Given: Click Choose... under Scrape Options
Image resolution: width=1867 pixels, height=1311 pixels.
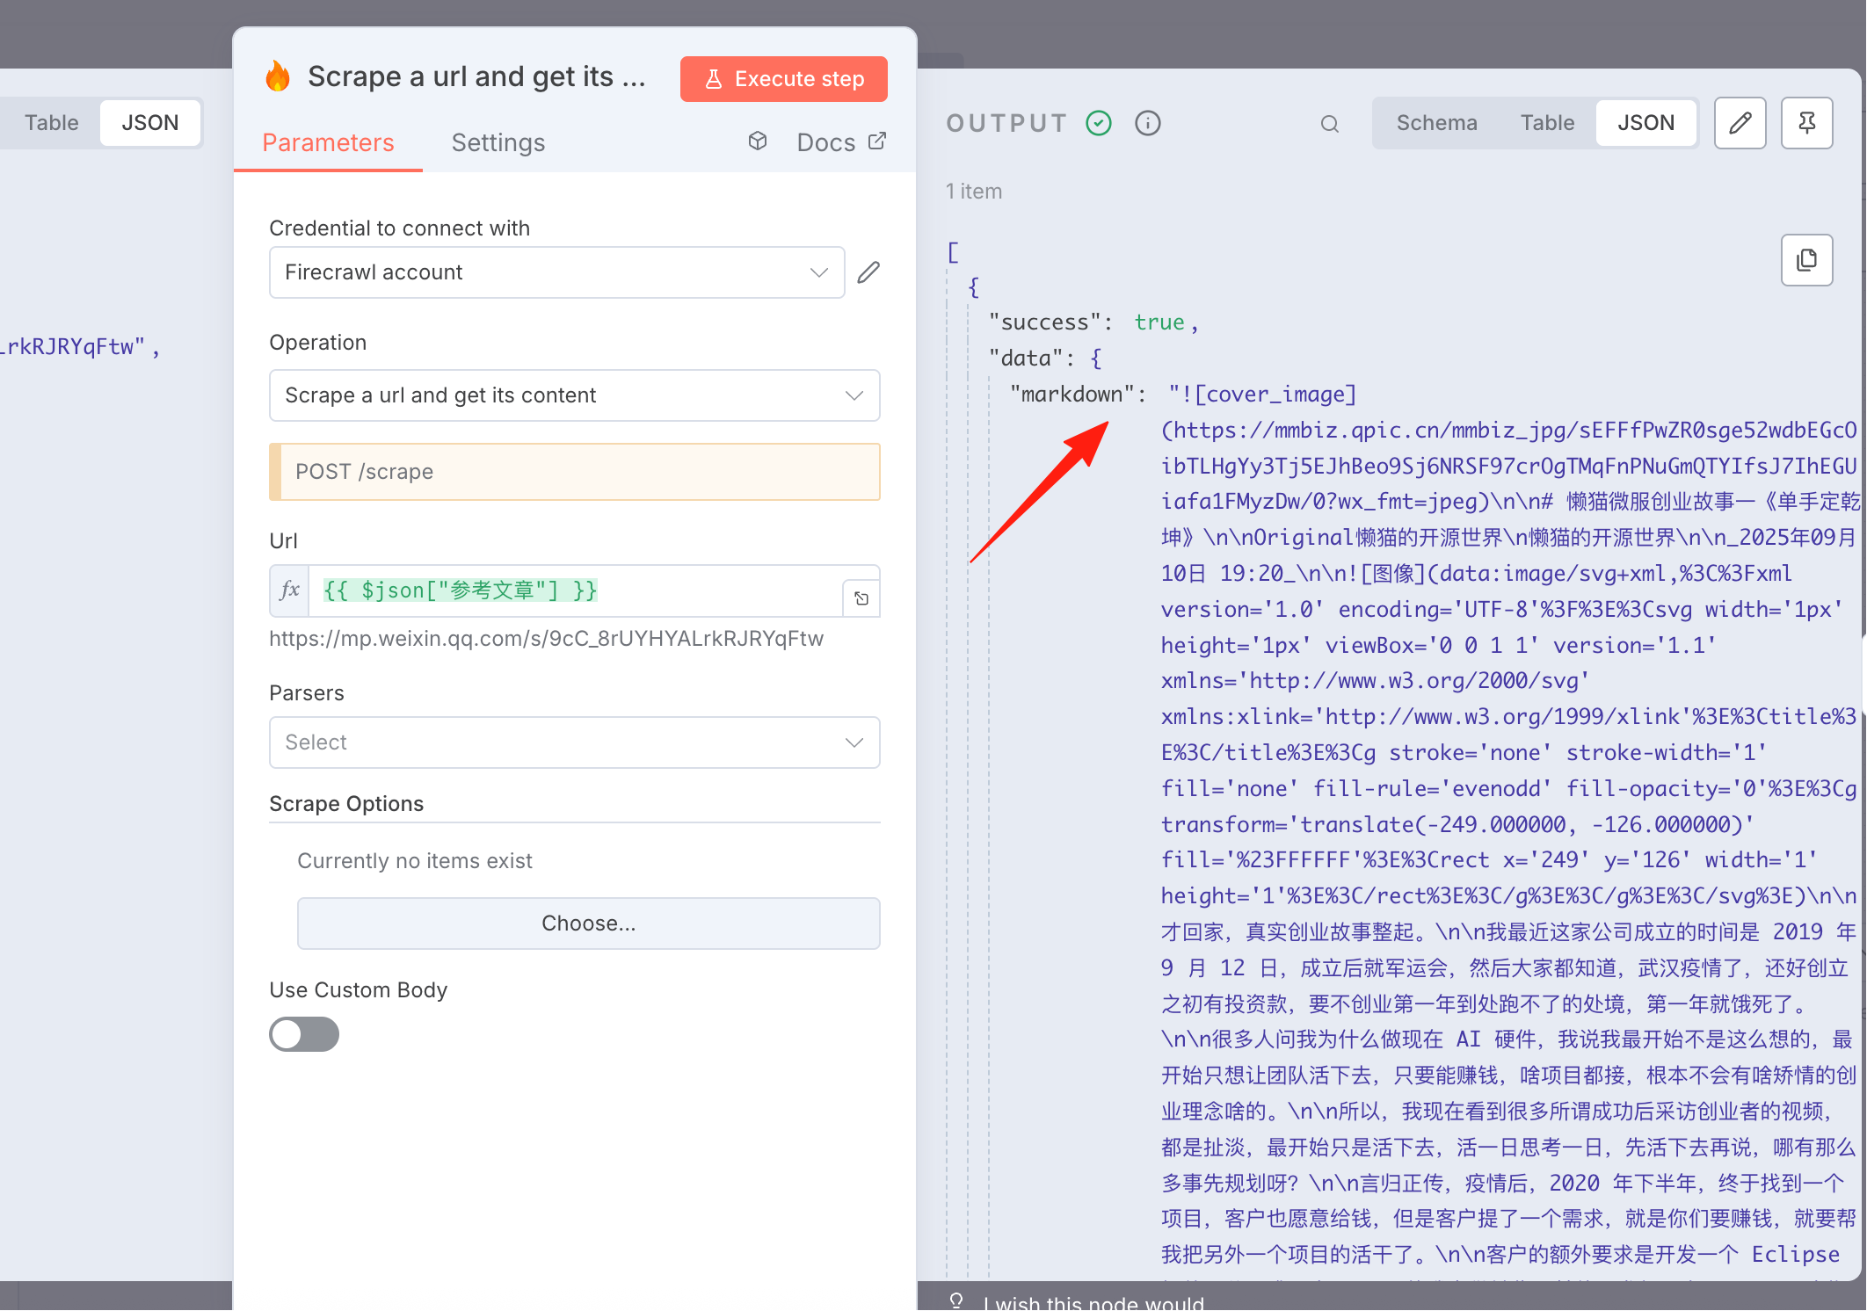Looking at the screenshot, I should click(x=589, y=923).
